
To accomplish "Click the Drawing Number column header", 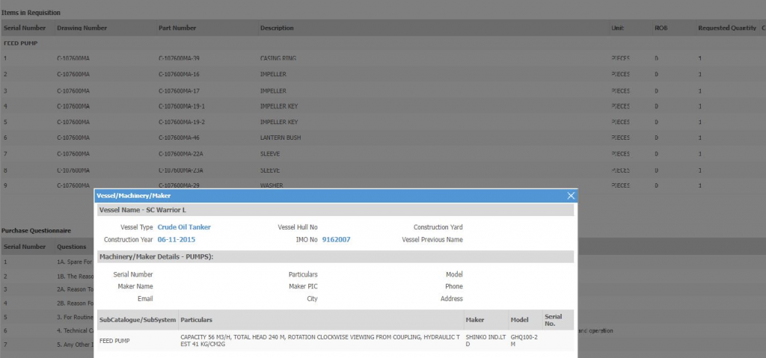I will point(82,28).
